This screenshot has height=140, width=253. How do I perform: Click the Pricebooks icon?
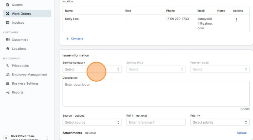(x=8, y=66)
